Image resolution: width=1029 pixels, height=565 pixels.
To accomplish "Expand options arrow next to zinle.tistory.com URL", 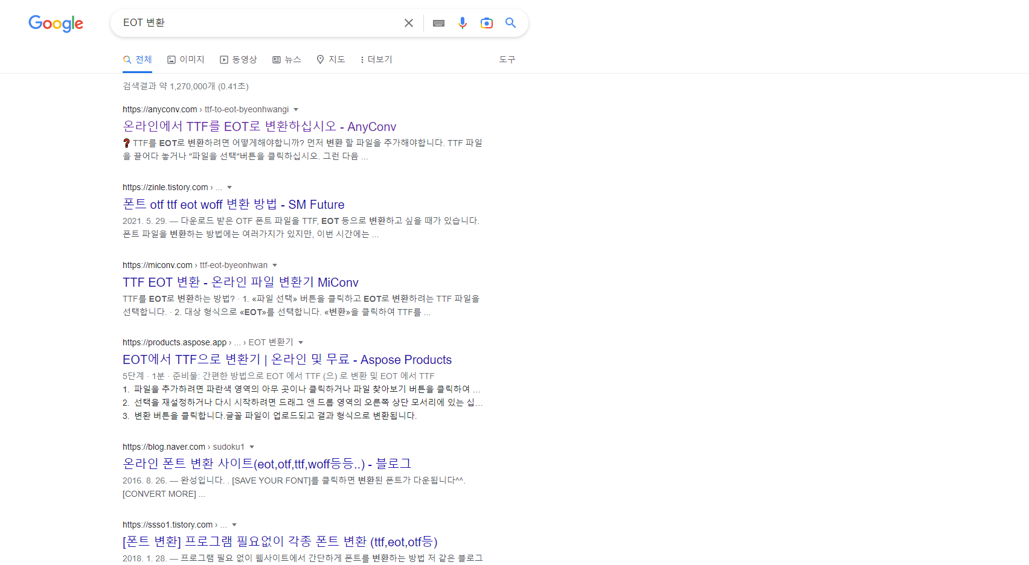I will (229, 188).
